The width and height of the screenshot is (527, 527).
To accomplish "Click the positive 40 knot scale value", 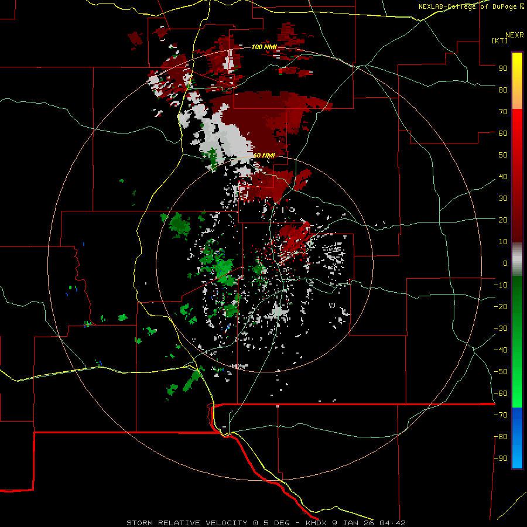I will click(x=503, y=176).
